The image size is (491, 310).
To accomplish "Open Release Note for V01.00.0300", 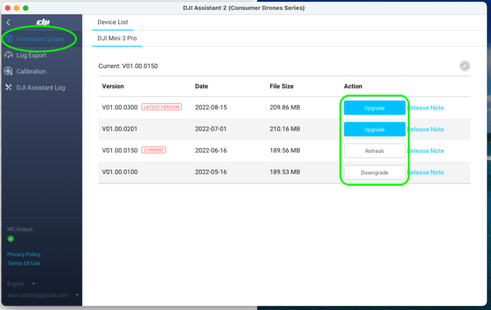I will tap(426, 108).
